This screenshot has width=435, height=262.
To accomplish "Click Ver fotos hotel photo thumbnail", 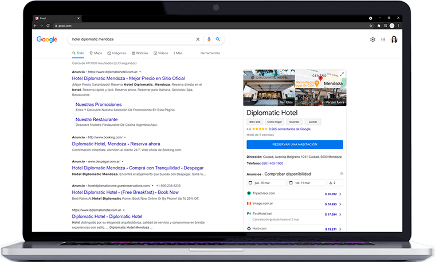I will (269, 88).
